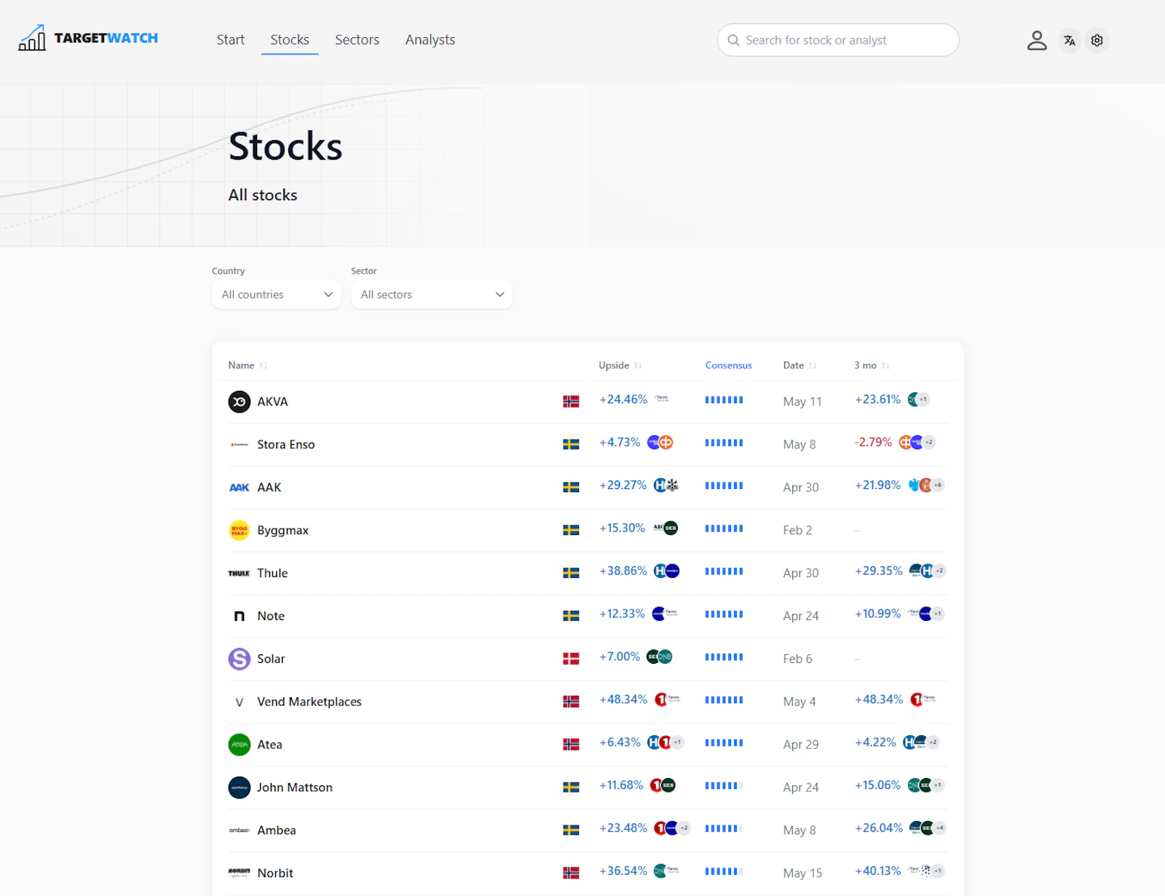Image resolution: width=1165 pixels, height=896 pixels.
Task: Open the Sector dropdown
Action: point(432,295)
